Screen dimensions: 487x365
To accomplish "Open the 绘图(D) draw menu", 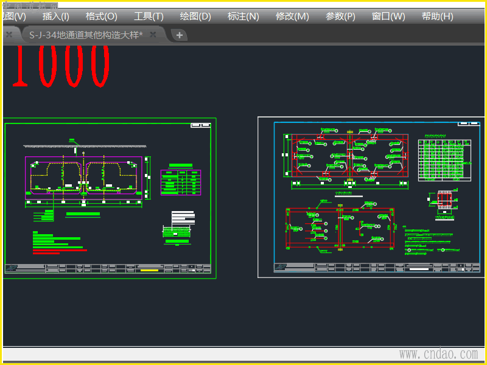I will click(195, 16).
